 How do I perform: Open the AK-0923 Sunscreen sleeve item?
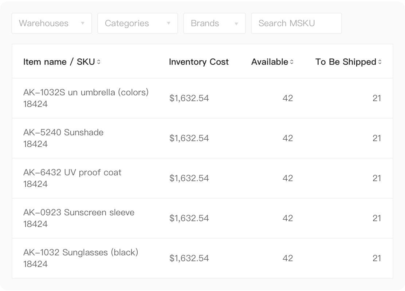point(79,212)
